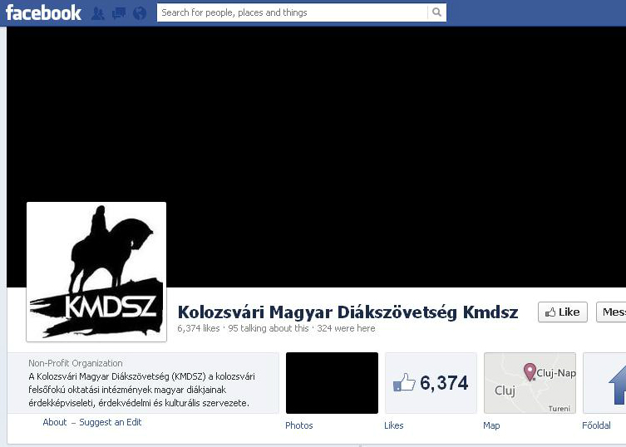This screenshot has height=447, width=626.
Task: Open messages icon in top bar
Action: point(119,13)
